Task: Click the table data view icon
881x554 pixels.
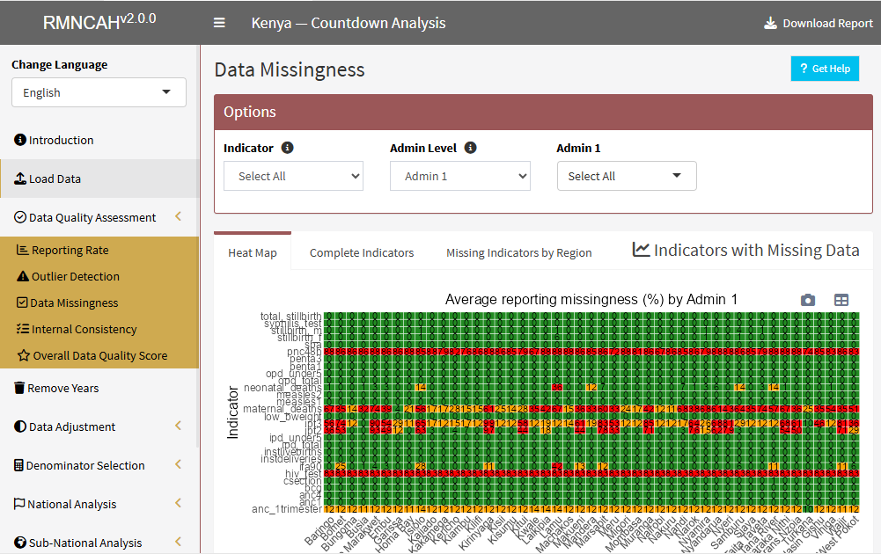Action: (x=841, y=300)
